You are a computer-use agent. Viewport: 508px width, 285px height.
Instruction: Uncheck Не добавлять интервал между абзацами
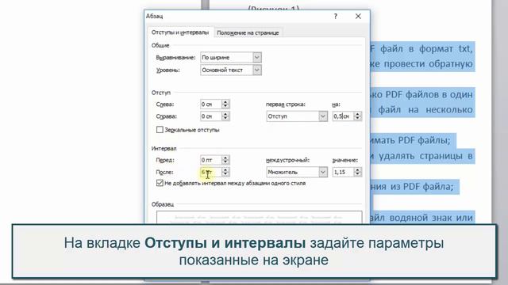[x=160, y=183]
